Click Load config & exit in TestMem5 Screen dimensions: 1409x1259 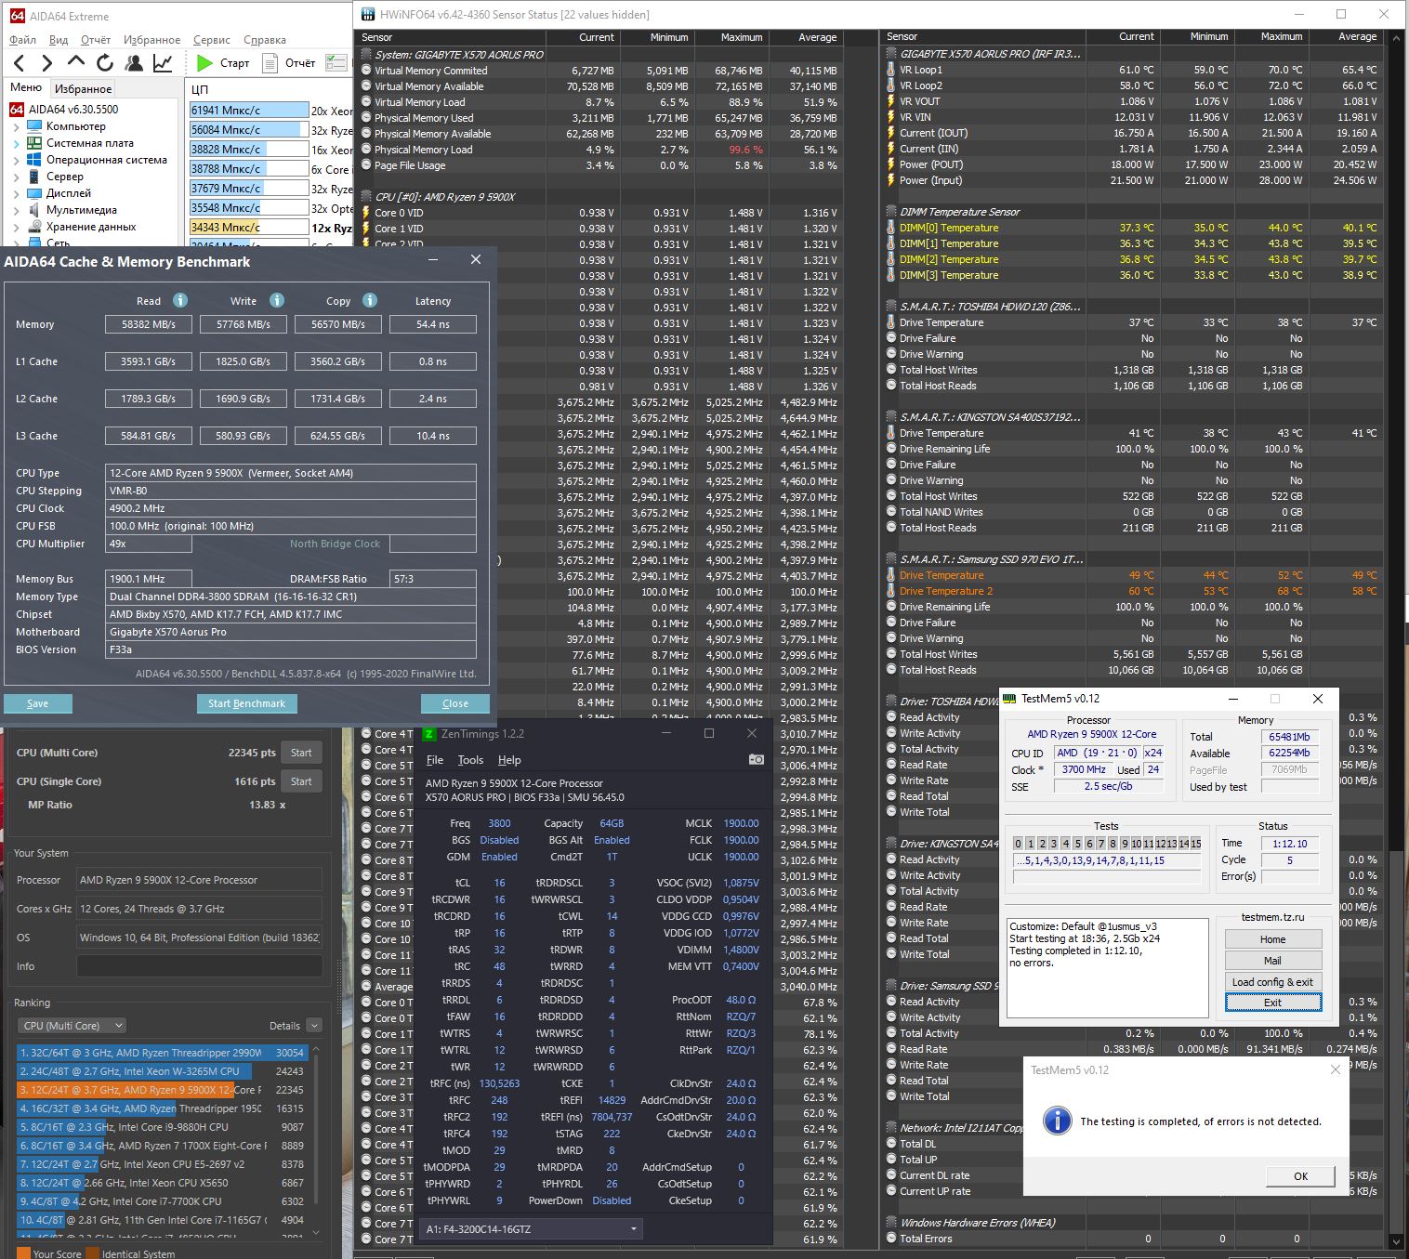point(1272,982)
